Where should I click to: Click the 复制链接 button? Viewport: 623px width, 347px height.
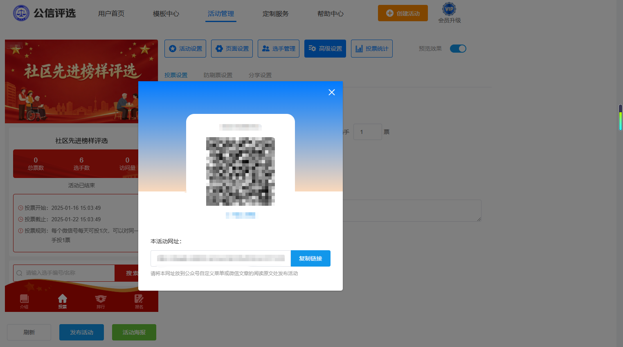pos(310,258)
